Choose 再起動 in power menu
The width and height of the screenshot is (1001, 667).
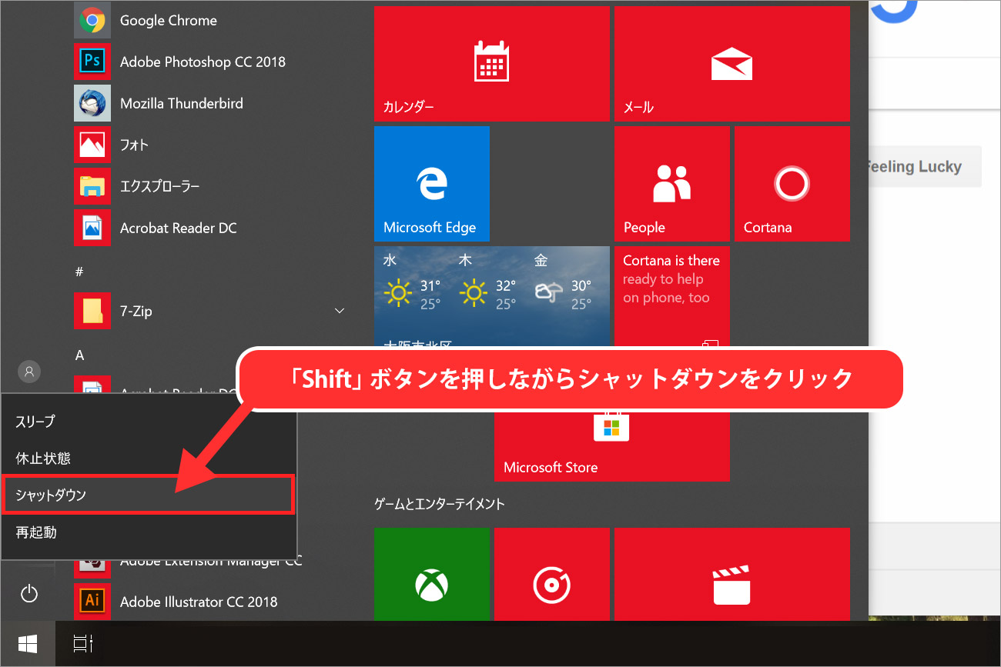point(149,532)
